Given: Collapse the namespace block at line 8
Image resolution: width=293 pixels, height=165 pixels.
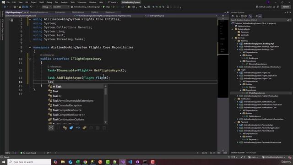Looking at the screenshot, I should 30,47.
